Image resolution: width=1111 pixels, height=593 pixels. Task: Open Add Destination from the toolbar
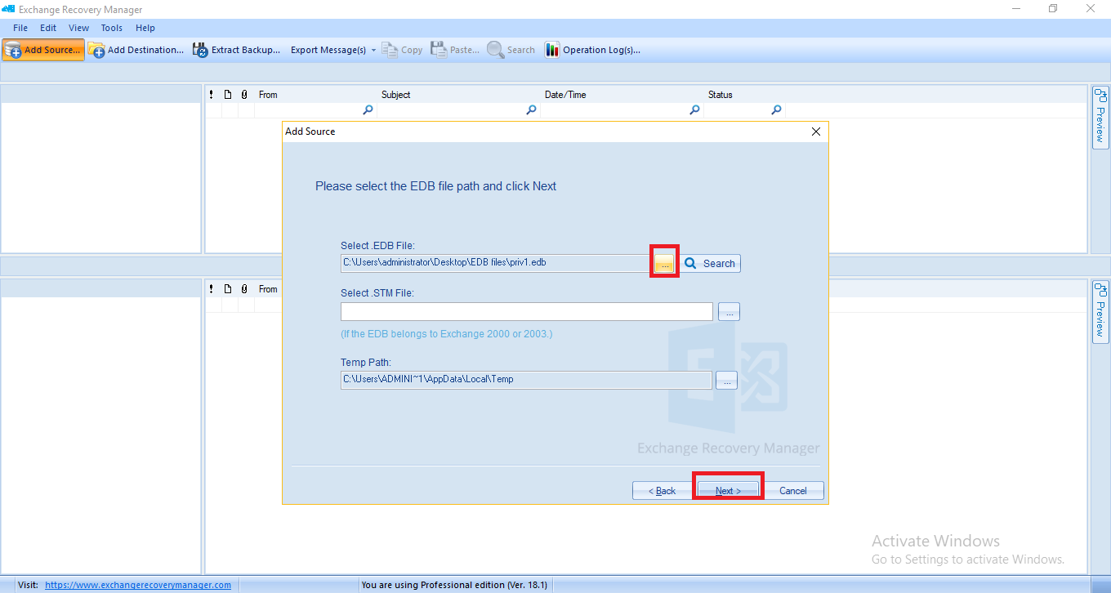[136, 50]
